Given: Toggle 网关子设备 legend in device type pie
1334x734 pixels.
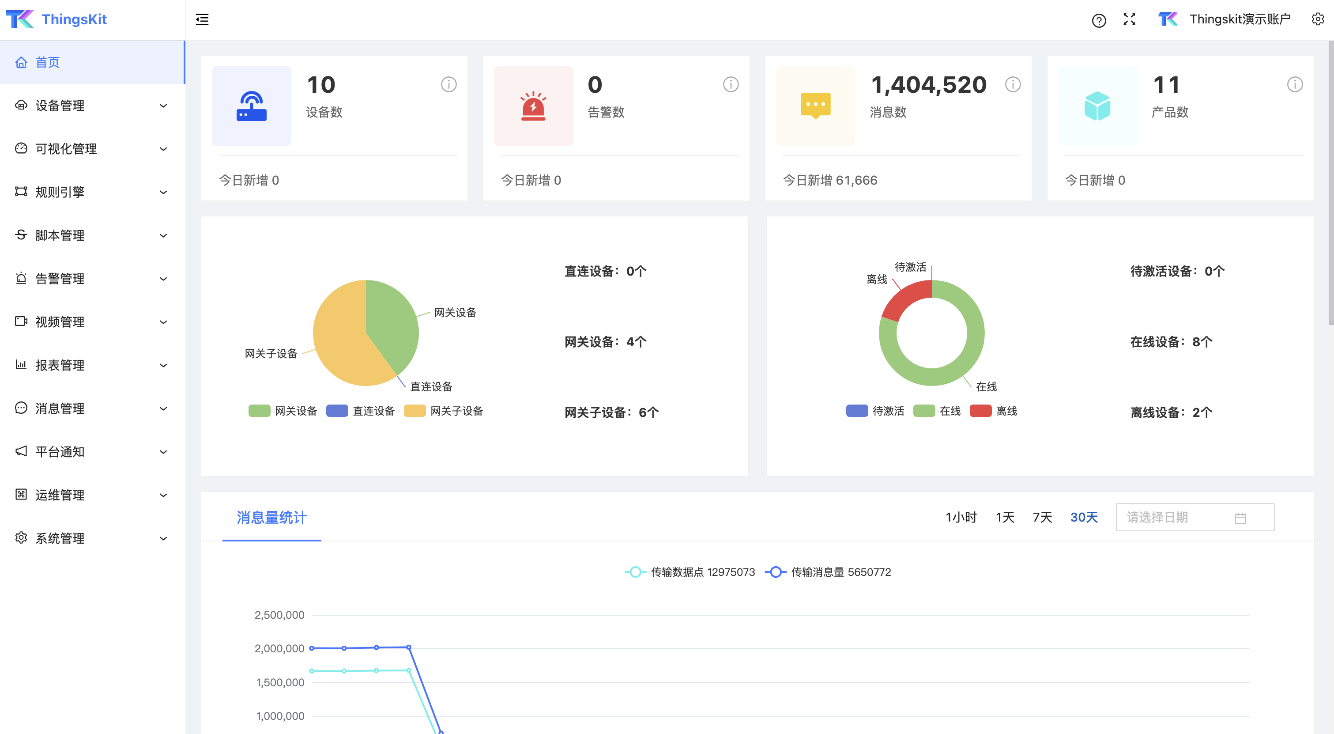Looking at the screenshot, I should [x=443, y=411].
